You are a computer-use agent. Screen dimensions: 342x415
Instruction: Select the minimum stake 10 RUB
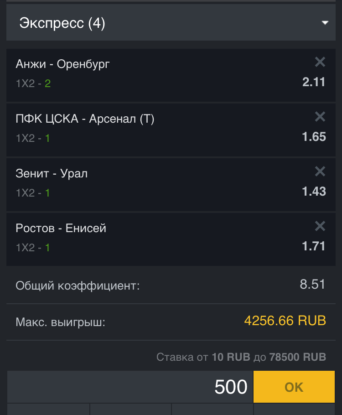[231, 357]
